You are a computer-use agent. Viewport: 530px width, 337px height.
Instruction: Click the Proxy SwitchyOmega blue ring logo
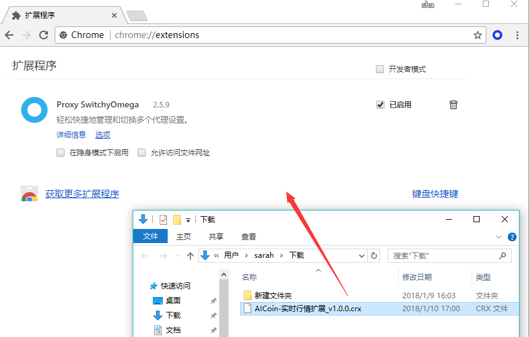[x=34, y=110]
